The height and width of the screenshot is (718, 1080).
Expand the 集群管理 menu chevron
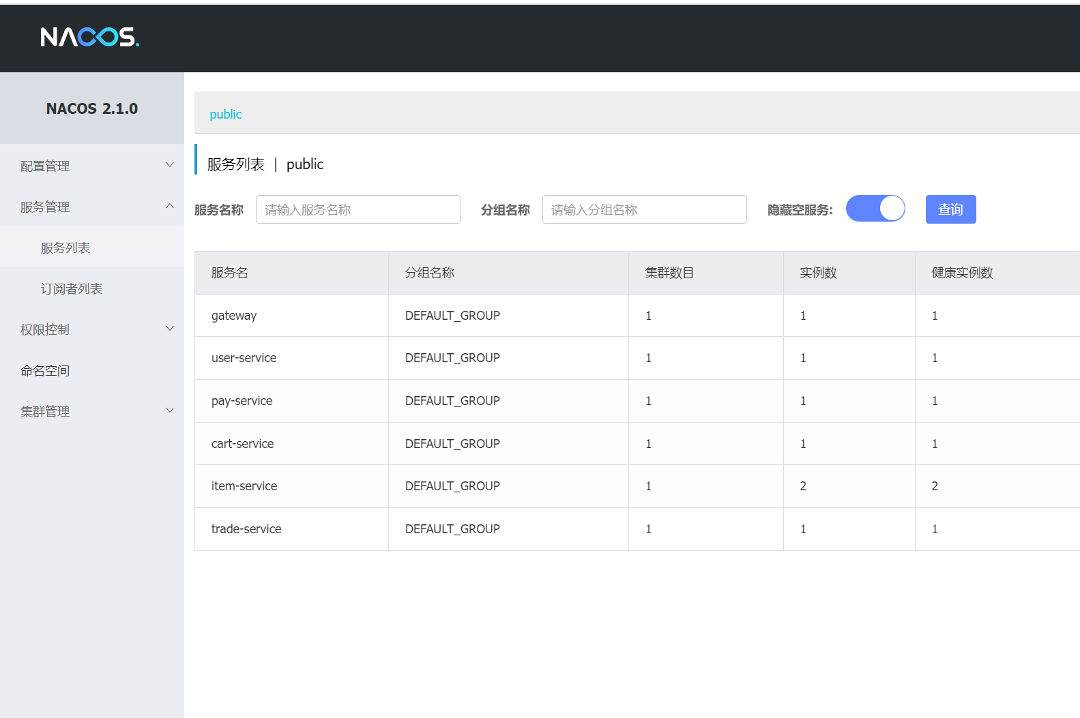[170, 410]
